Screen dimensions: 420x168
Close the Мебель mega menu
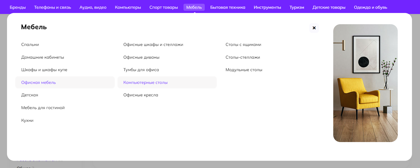pos(314,28)
